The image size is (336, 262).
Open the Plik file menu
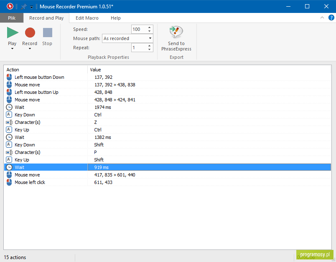[x=12, y=18]
